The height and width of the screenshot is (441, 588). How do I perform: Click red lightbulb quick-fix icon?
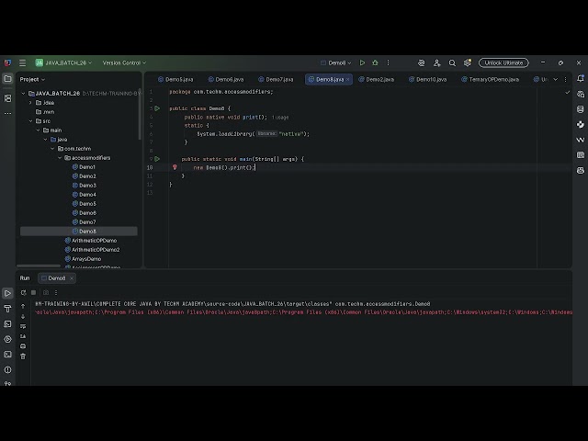click(x=175, y=167)
